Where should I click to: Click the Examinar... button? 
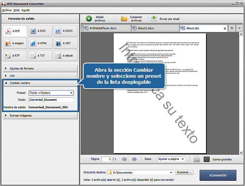pos(184,172)
